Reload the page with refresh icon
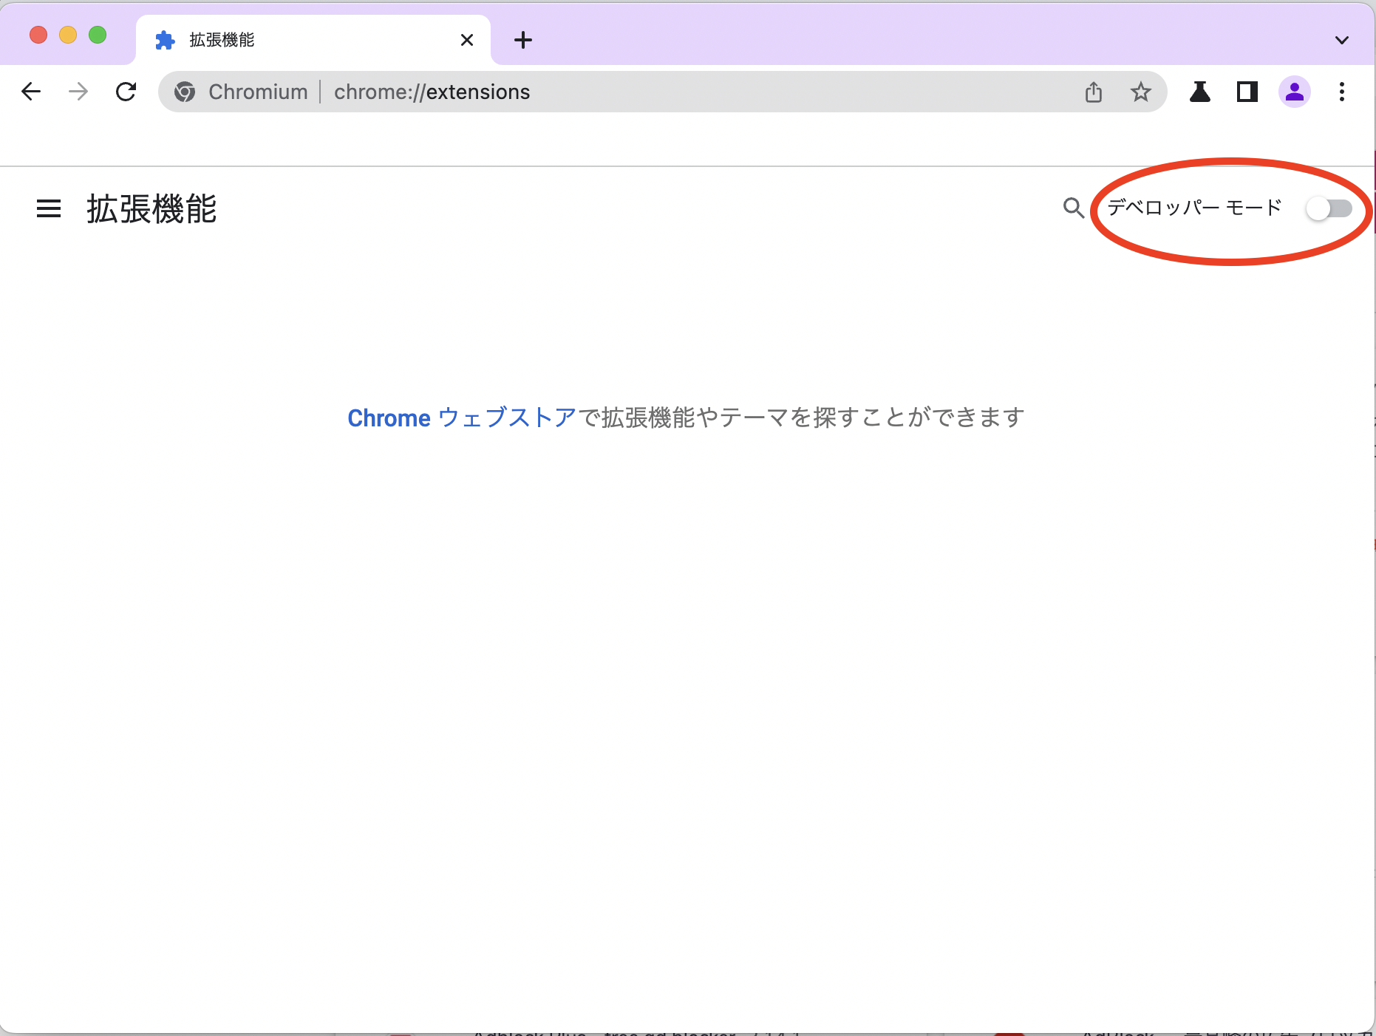This screenshot has height=1036, width=1376. click(126, 92)
